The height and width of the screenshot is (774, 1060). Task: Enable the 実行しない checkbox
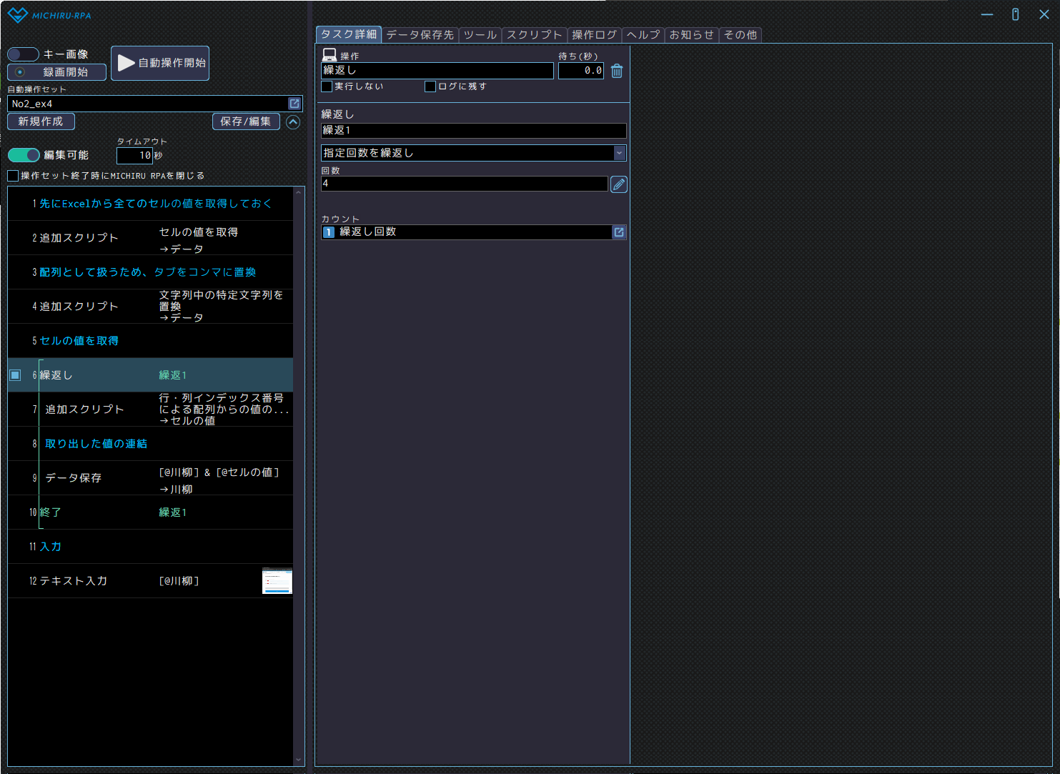pos(327,86)
